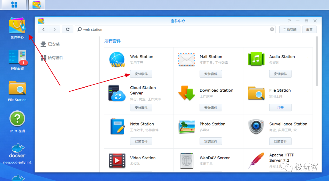Select 所有套件 in the sidebar
Viewport: 329px width, 181px height.
(x=52, y=58)
